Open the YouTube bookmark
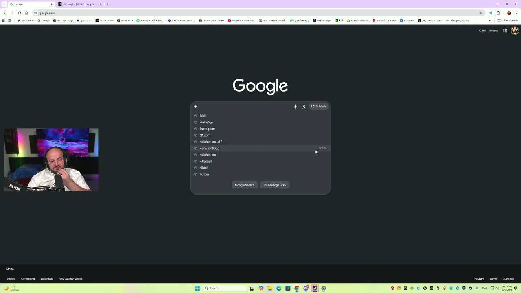 242,20
